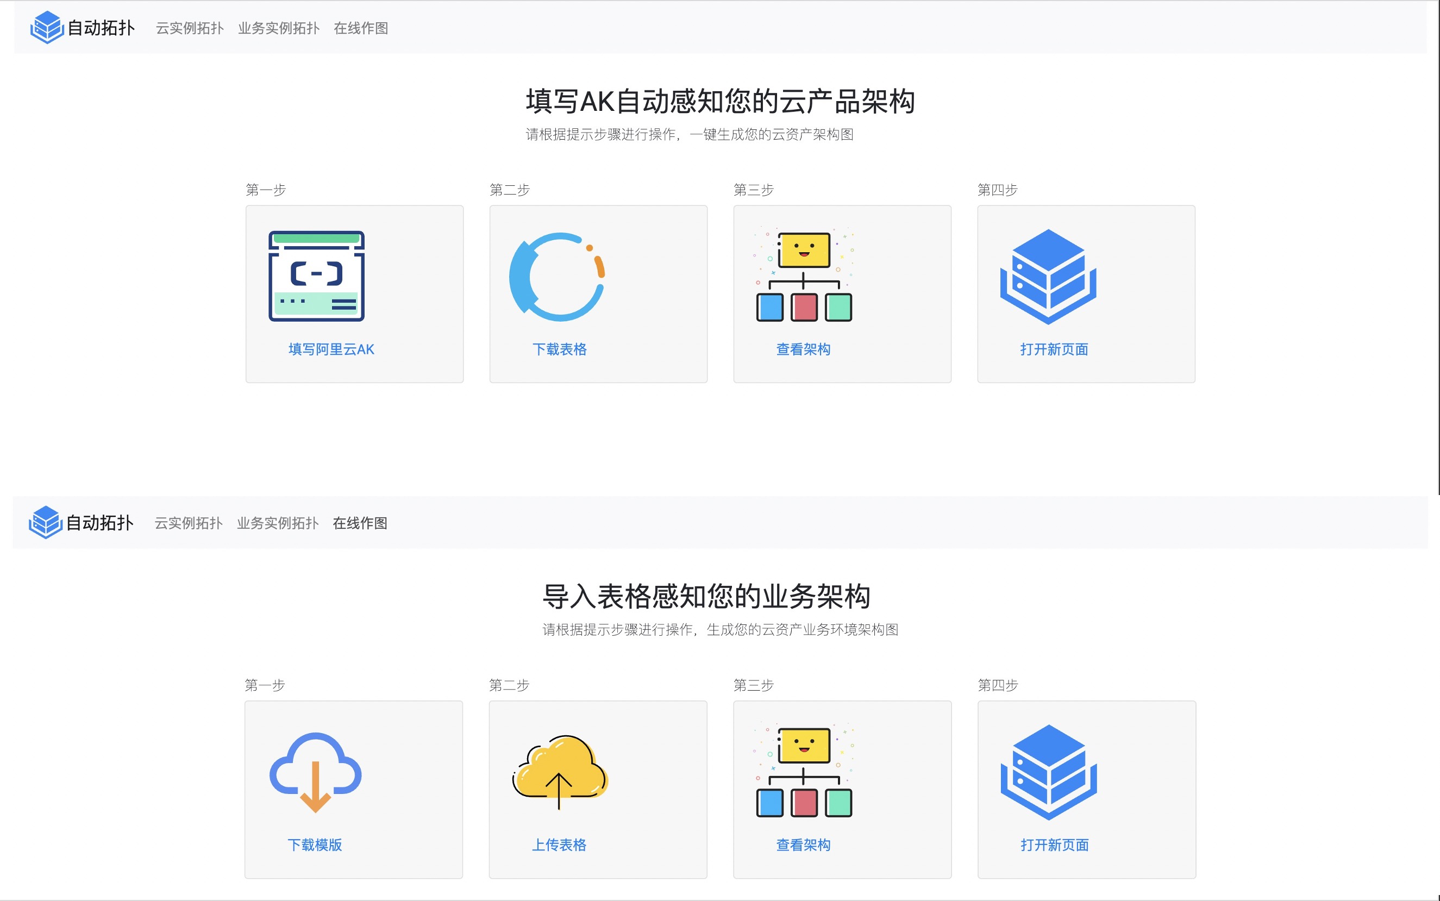This screenshot has height=901, width=1440.
Task: Click the 自动拓扑 cube logo in lower navbar
Action: click(46, 523)
